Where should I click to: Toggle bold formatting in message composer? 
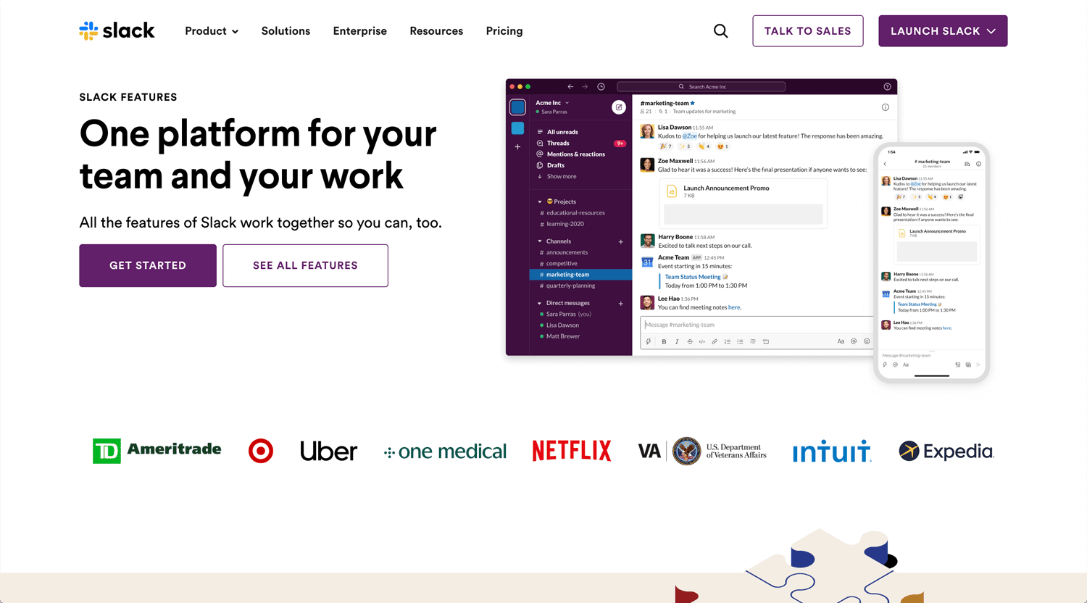pos(664,341)
